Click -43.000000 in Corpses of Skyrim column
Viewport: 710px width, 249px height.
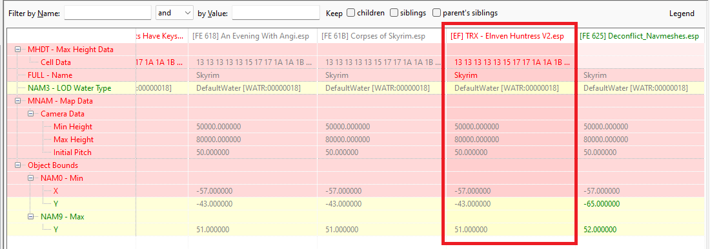click(x=343, y=204)
